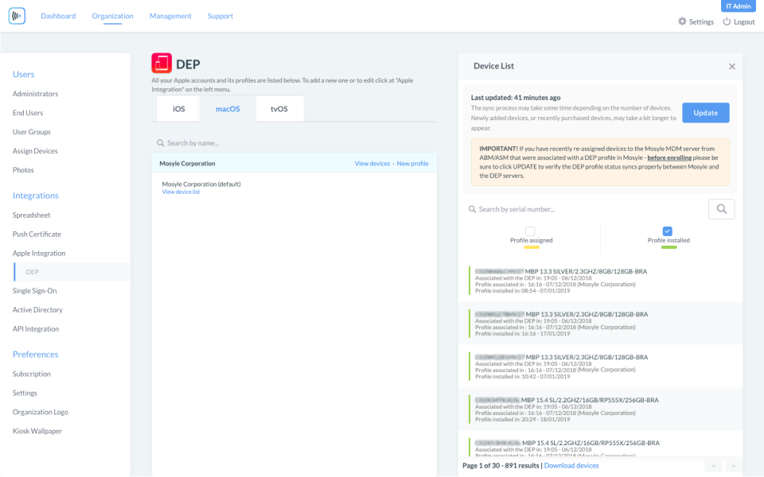Check the Profile assigned checkbox
This screenshot has width=764, height=477.
click(531, 231)
